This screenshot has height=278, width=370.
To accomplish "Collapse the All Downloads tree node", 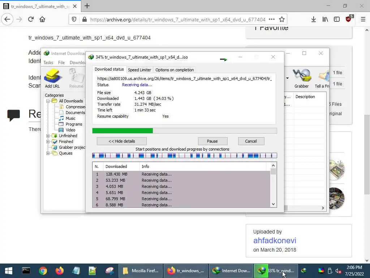I will click(x=48, y=101).
